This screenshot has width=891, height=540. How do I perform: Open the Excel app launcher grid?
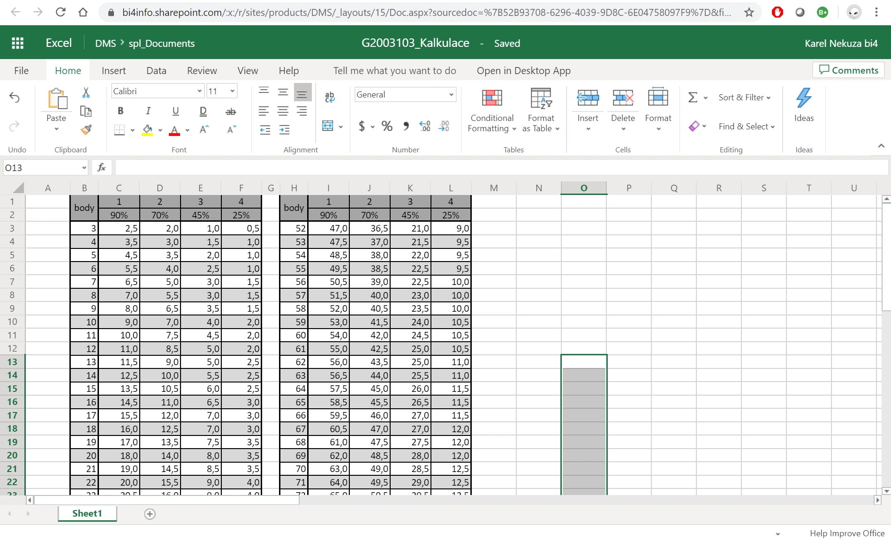[x=17, y=43]
